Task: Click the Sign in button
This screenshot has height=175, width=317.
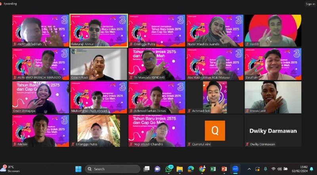Action: click(x=310, y=4)
